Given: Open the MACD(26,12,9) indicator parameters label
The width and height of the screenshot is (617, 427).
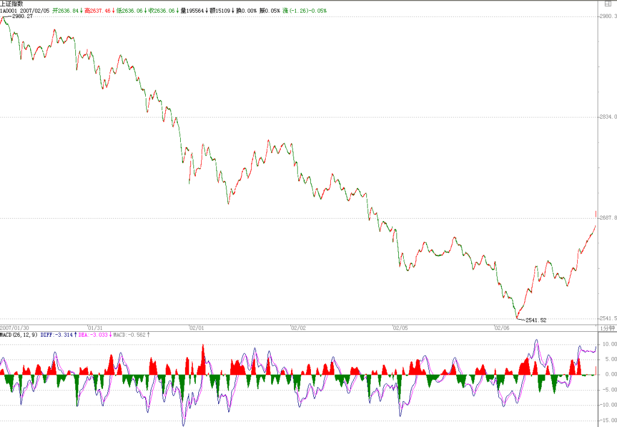Looking at the screenshot, I should point(19,335).
